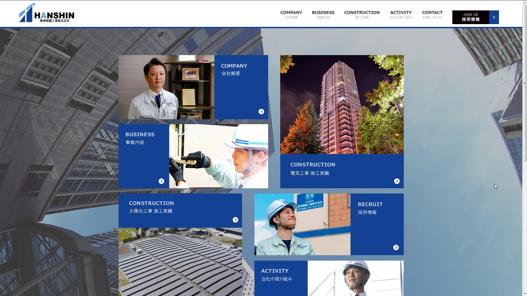Open the ACTIVITY menu in header

click(x=401, y=15)
